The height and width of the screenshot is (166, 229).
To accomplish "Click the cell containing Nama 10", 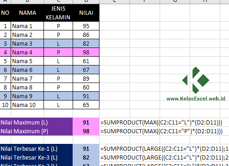I will (27, 105).
